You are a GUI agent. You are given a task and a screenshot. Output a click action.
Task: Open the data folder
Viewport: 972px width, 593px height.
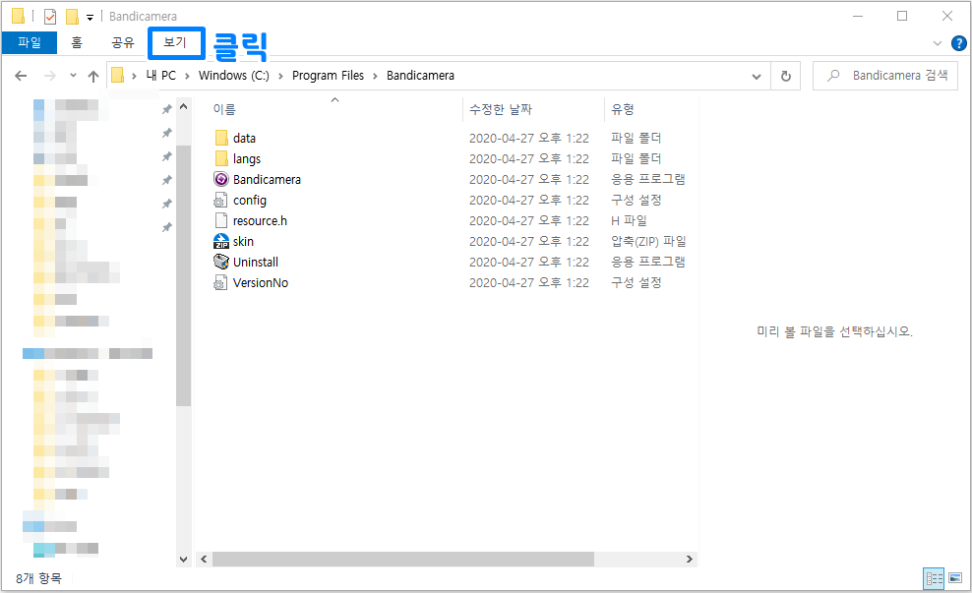(x=241, y=138)
